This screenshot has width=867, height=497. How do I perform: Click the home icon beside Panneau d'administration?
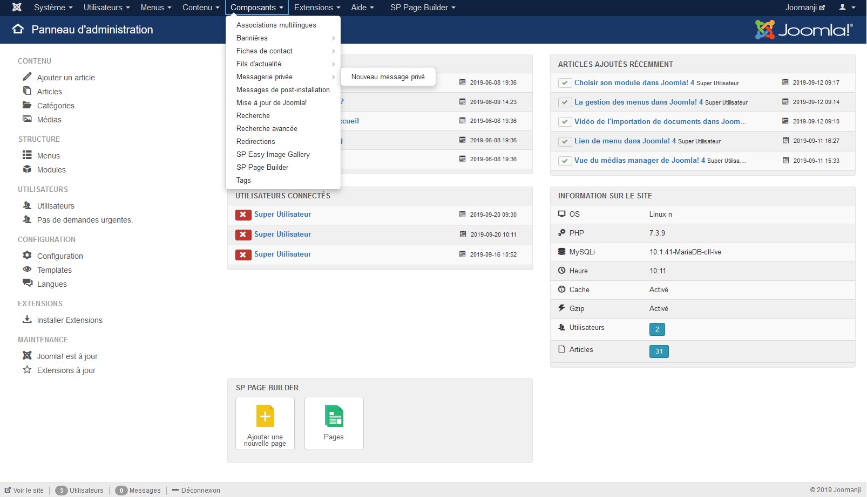(18, 29)
